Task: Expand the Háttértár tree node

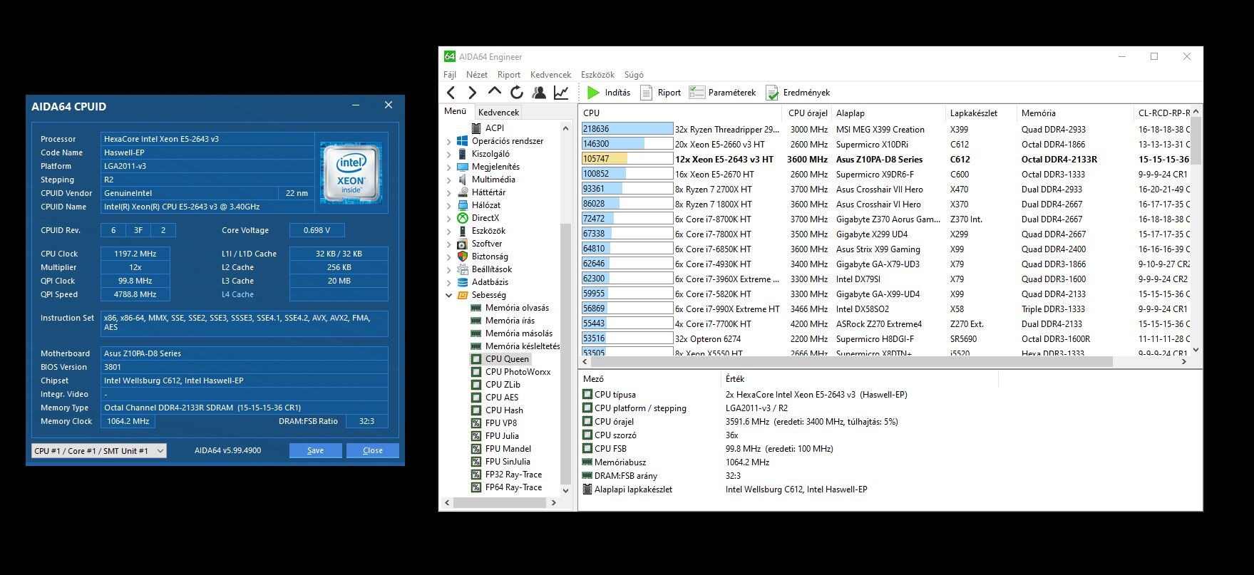Action: [449, 192]
